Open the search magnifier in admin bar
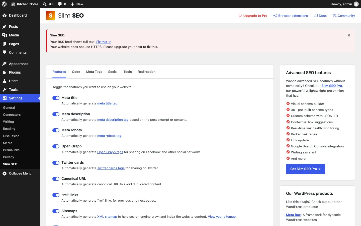 (45, 4)
